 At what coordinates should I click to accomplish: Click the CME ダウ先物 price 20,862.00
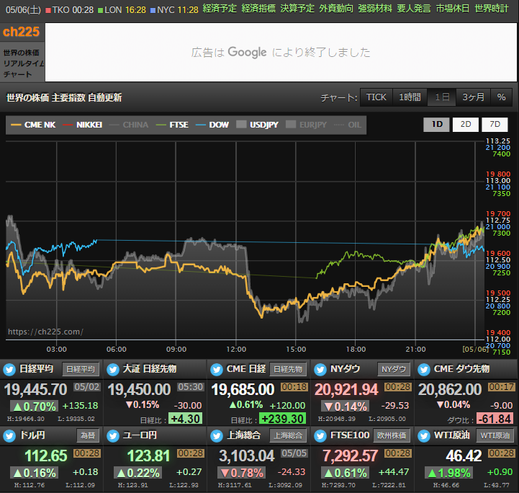click(x=450, y=390)
